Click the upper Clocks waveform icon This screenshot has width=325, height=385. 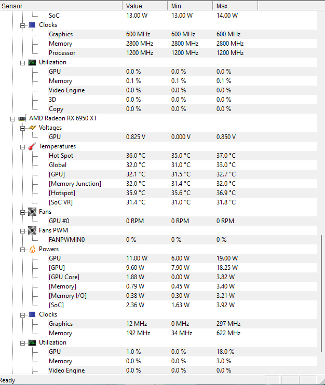(32, 25)
